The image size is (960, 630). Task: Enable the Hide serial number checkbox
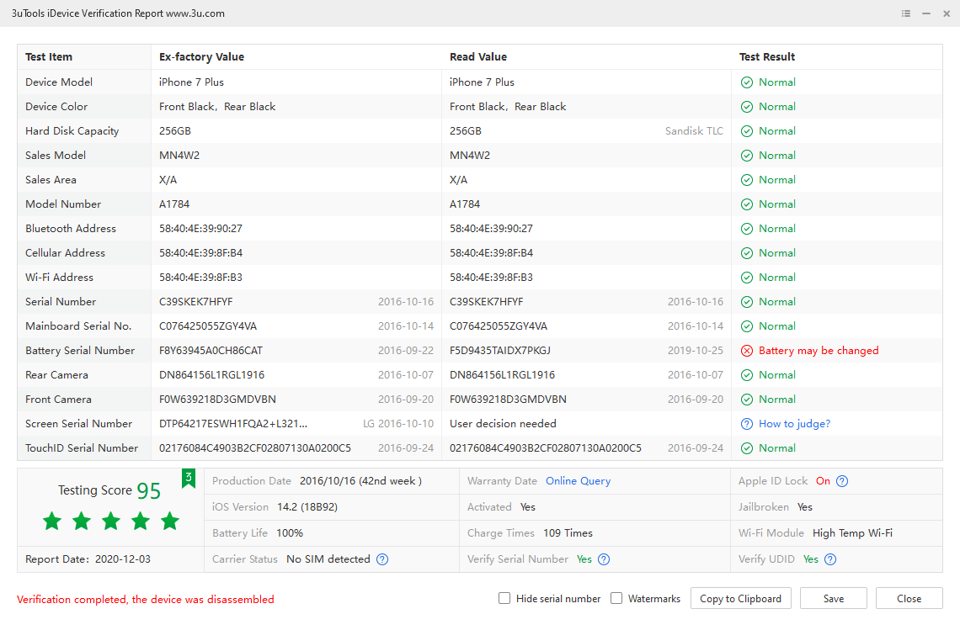[x=504, y=598]
